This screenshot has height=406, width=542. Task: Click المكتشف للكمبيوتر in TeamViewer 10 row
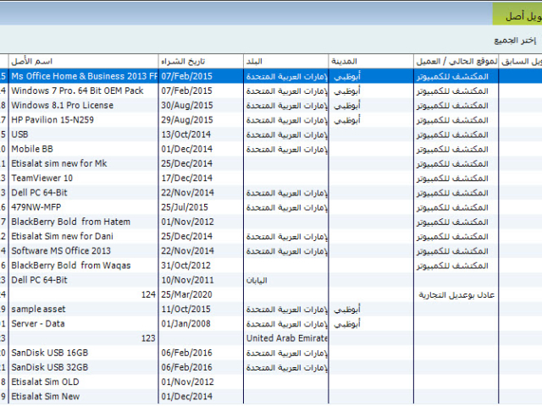point(452,178)
